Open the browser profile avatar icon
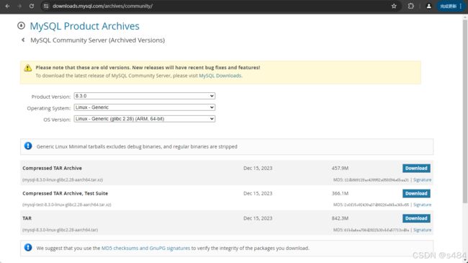The width and height of the screenshot is (468, 263). tap(428, 6)
